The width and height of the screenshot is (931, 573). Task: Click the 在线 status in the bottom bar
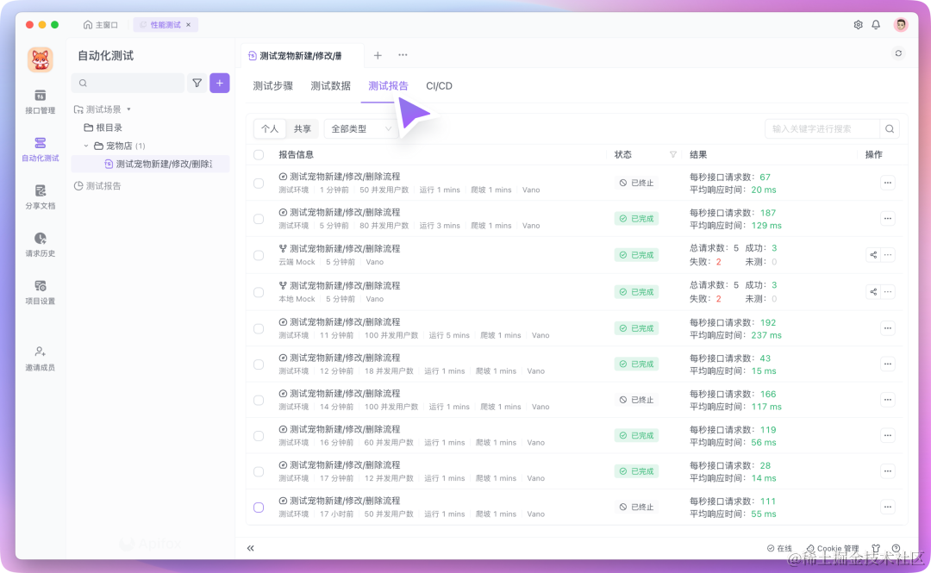pyautogui.click(x=779, y=548)
